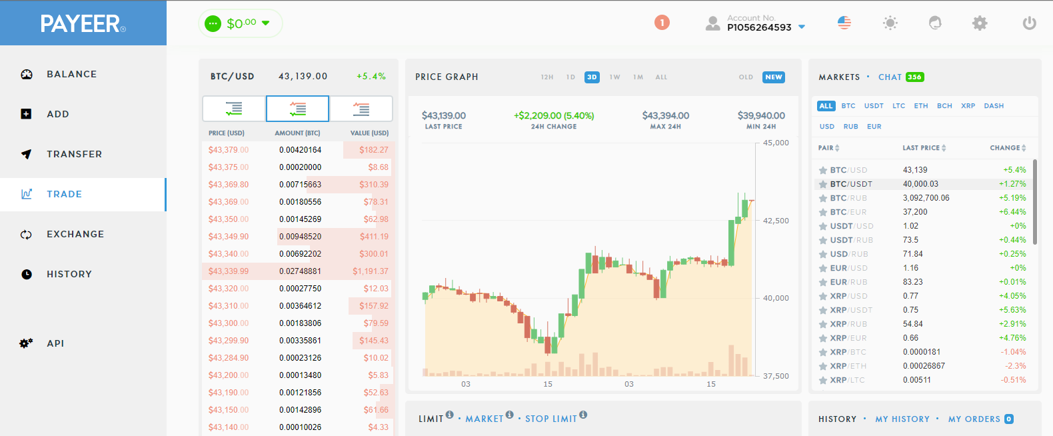
Task: Filter markets by ETH
Action: click(921, 106)
